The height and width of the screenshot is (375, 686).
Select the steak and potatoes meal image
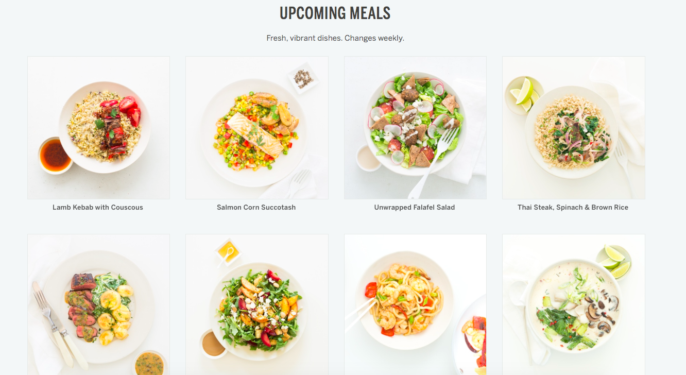98,304
